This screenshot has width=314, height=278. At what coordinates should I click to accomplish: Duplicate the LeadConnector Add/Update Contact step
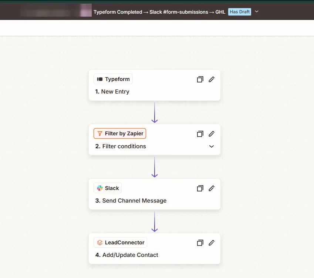tap(200, 243)
